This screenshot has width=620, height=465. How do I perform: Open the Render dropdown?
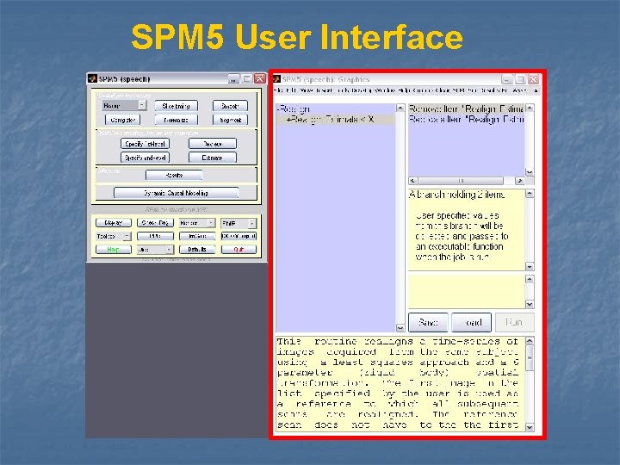197,223
